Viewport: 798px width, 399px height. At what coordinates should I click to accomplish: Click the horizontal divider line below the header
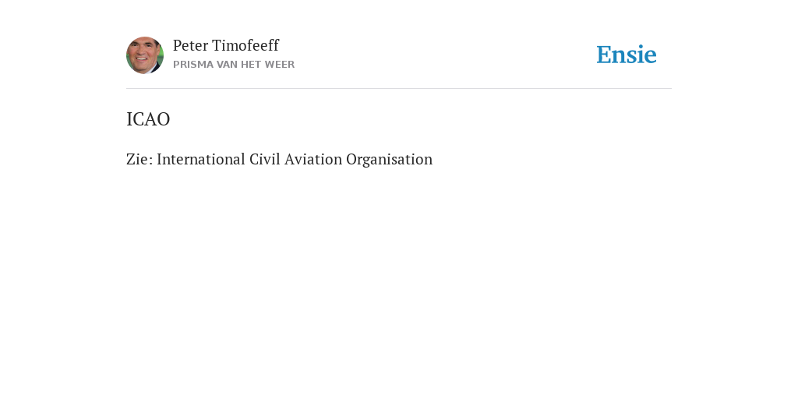(x=399, y=89)
